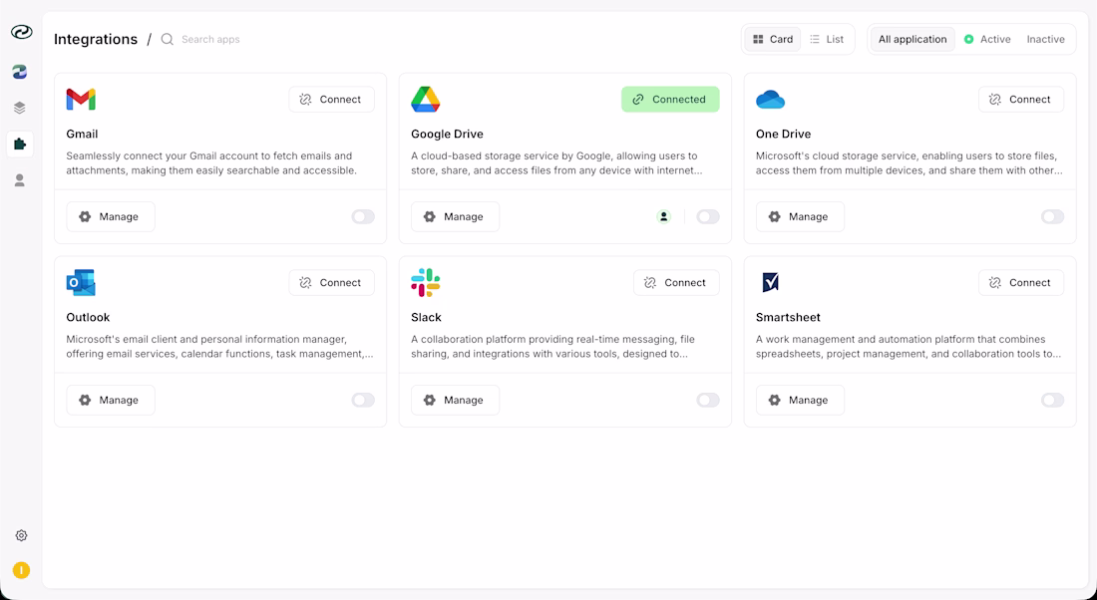This screenshot has width=1097, height=600.
Task: Click the Outlook card title
Action: click(x=88, y=317)
